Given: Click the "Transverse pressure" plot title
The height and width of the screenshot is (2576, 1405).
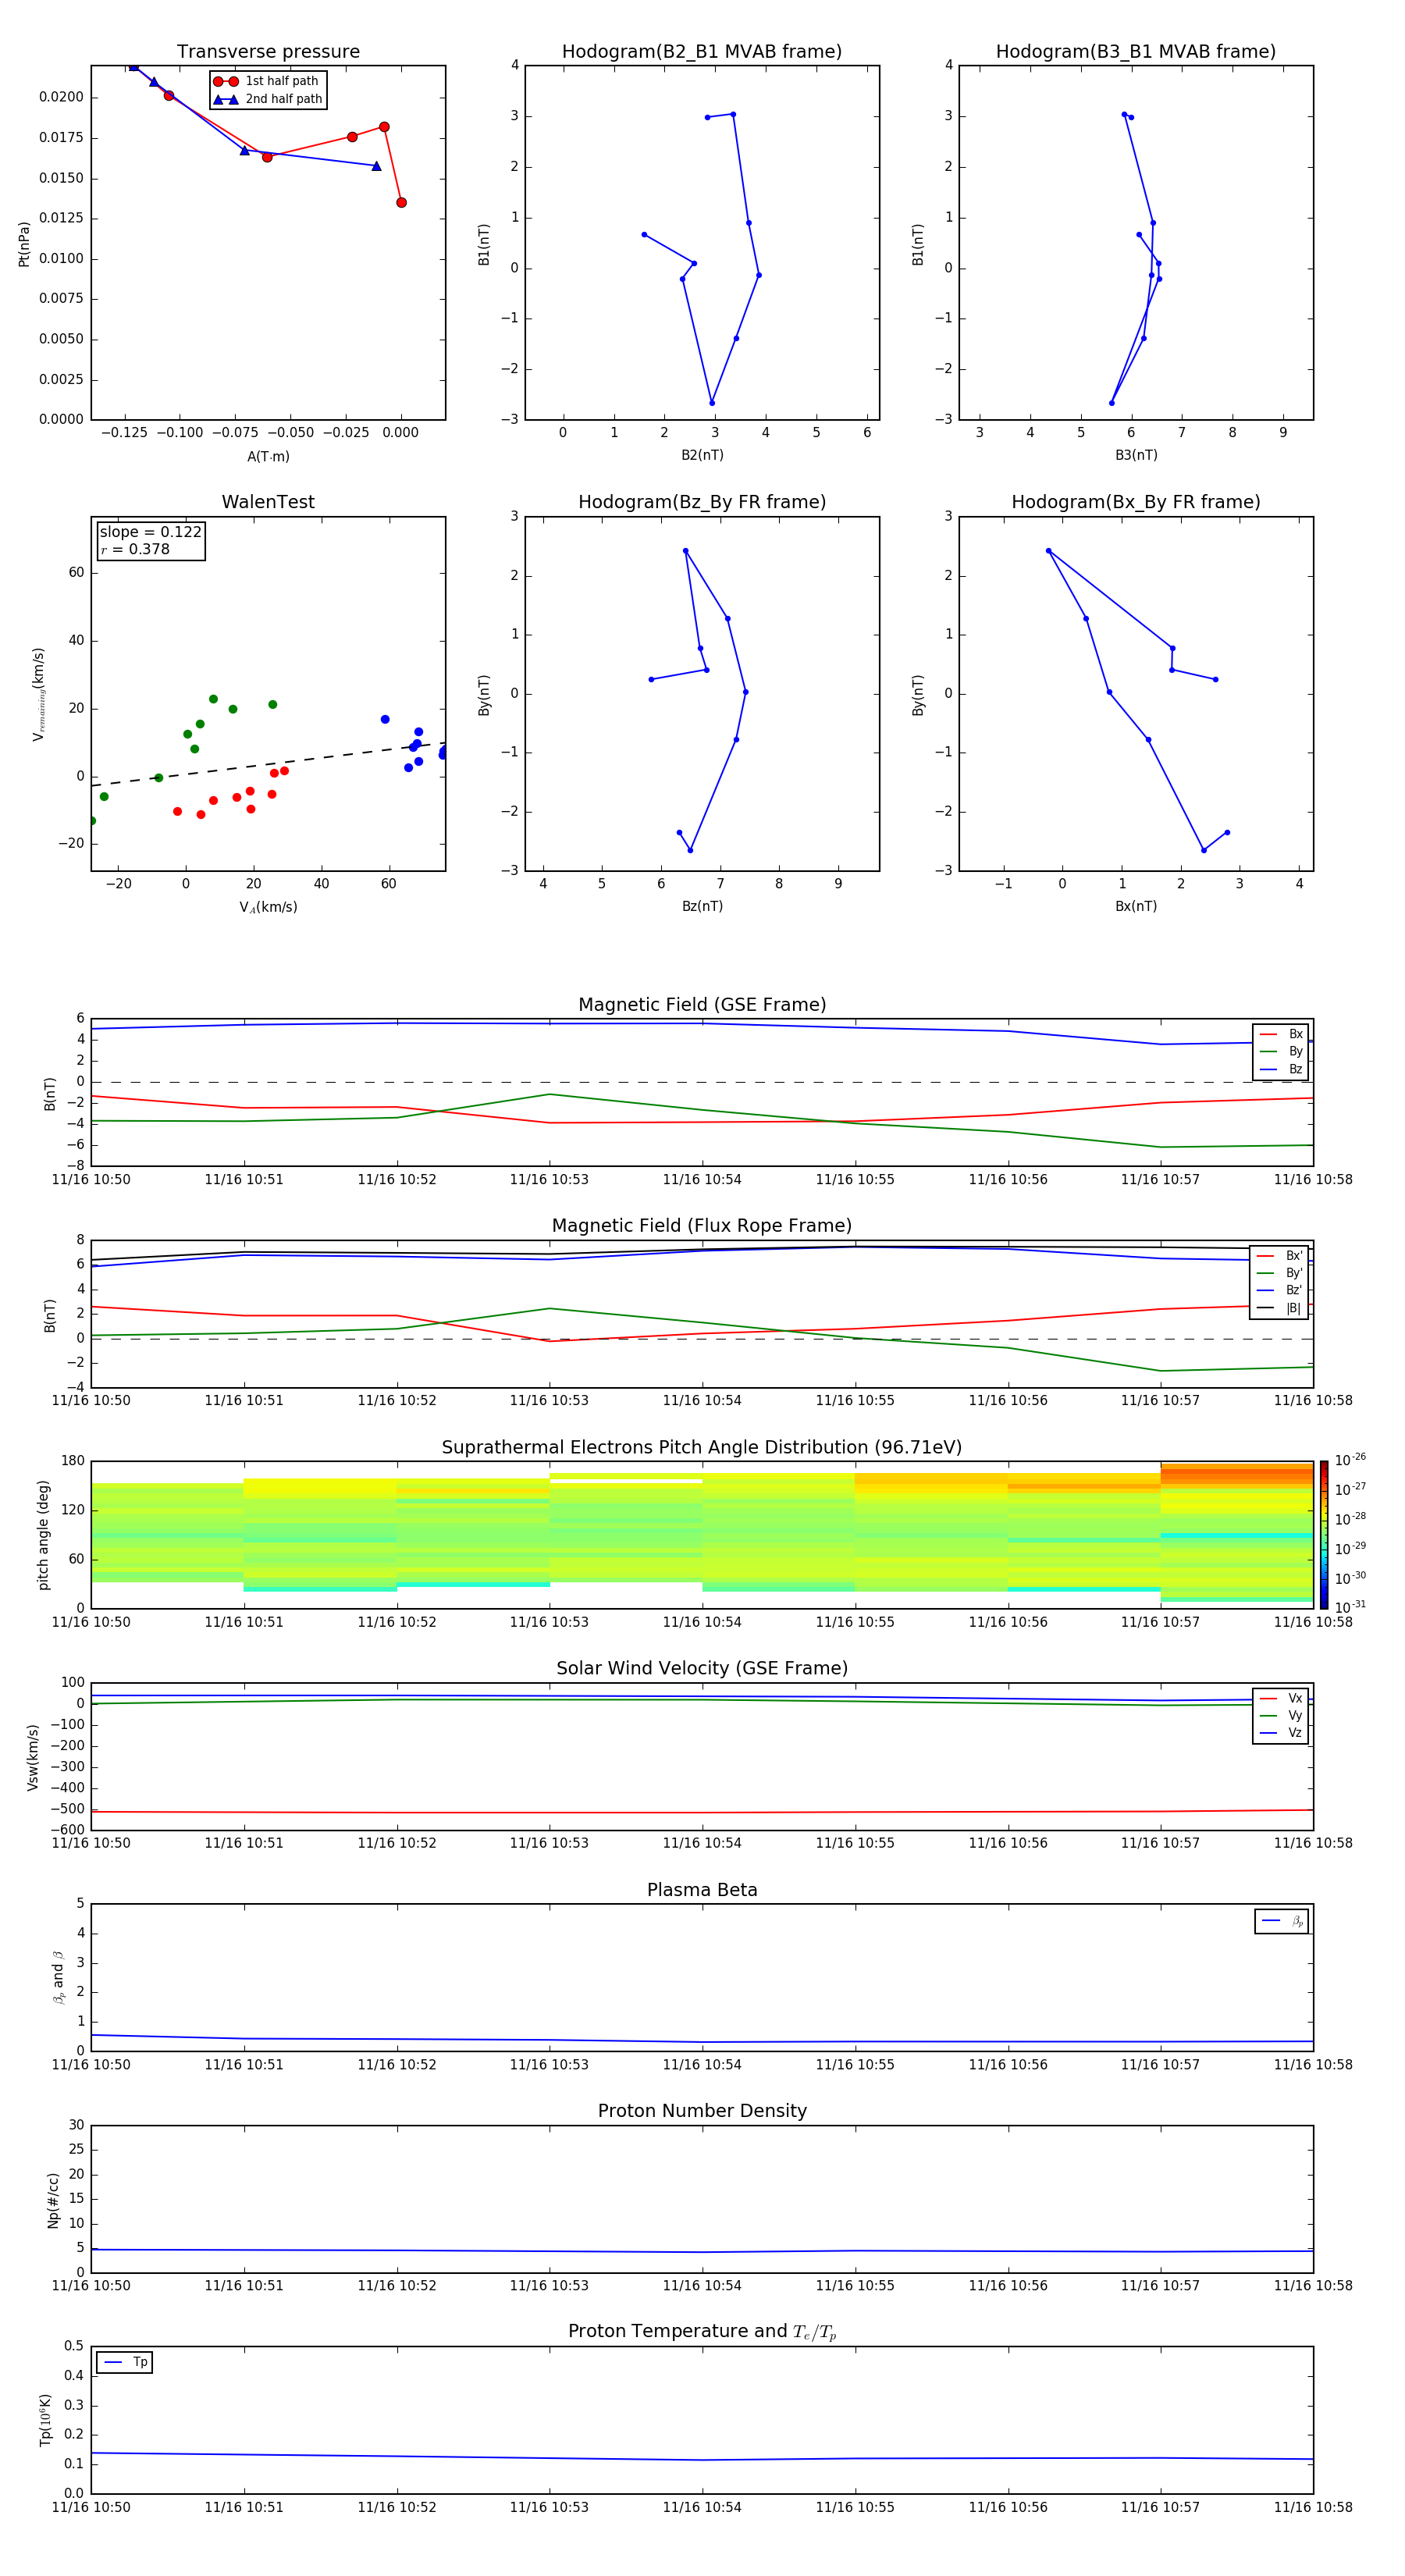Looking at the screenshot, I should point(268,52).
